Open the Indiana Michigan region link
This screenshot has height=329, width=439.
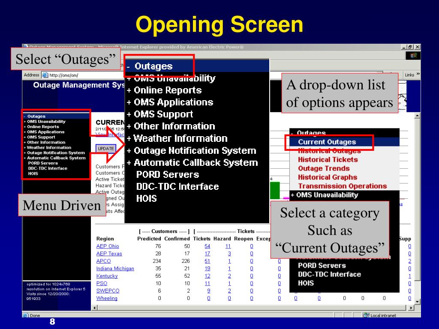(x=115, y=269)
